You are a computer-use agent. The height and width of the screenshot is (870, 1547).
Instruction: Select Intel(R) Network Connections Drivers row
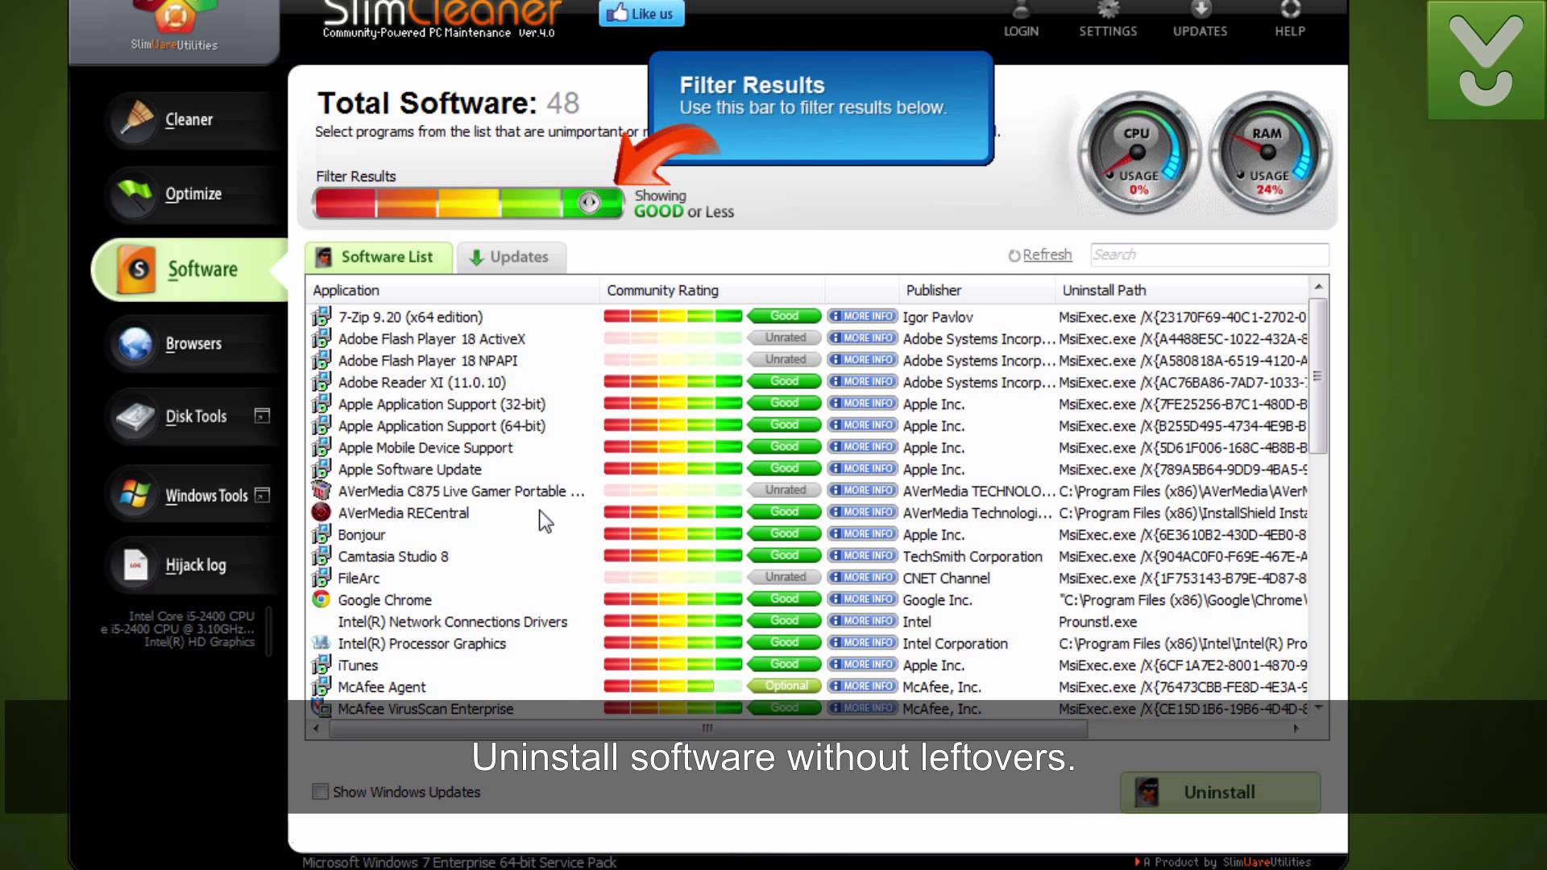coord(808,621)
